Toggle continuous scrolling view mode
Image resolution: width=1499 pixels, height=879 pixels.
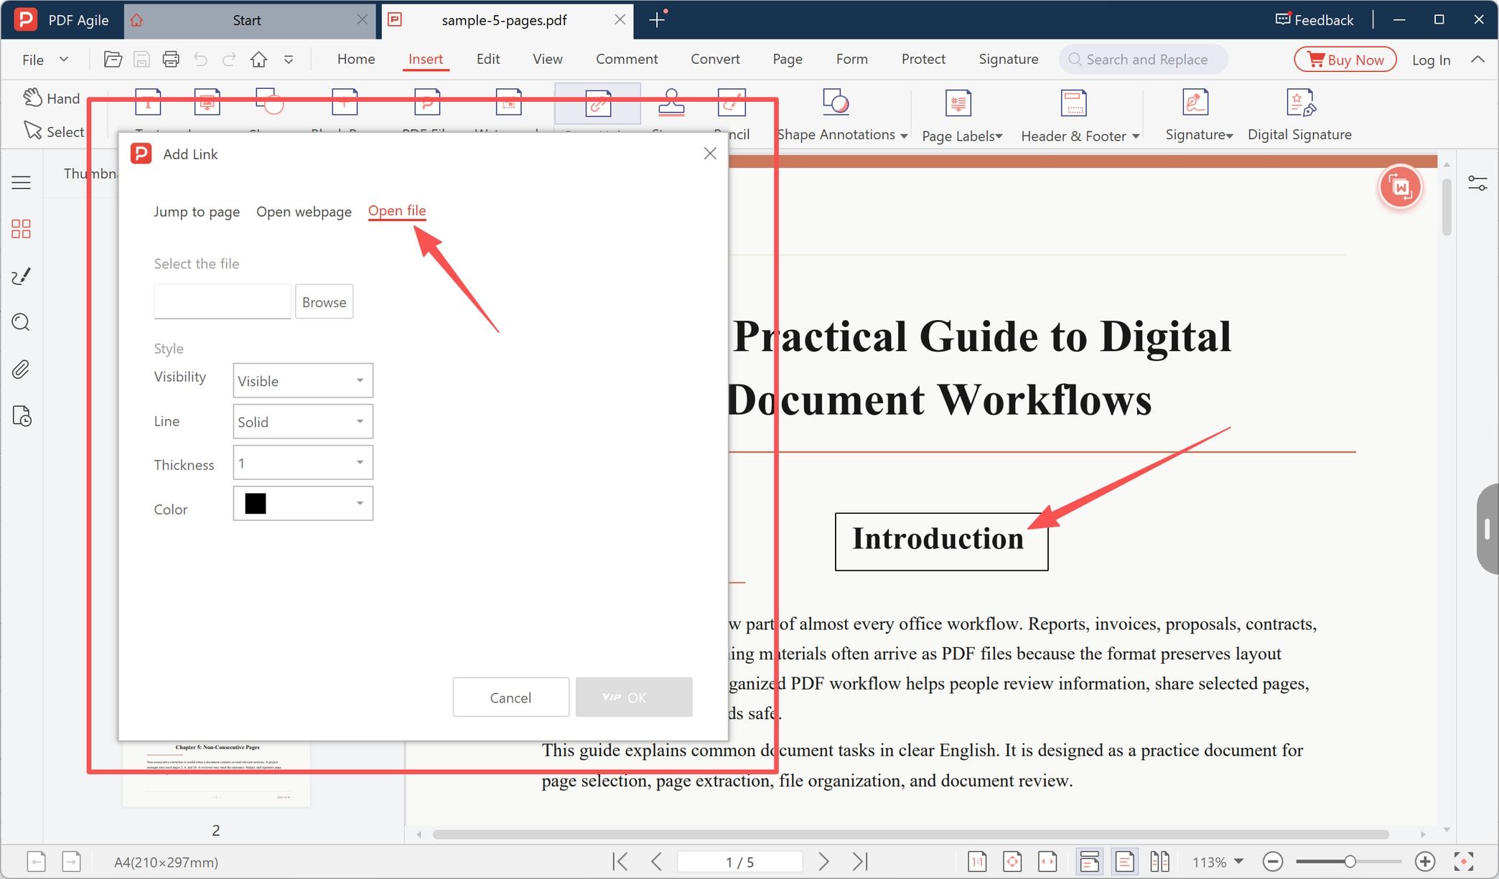[x=1089, y=861]
